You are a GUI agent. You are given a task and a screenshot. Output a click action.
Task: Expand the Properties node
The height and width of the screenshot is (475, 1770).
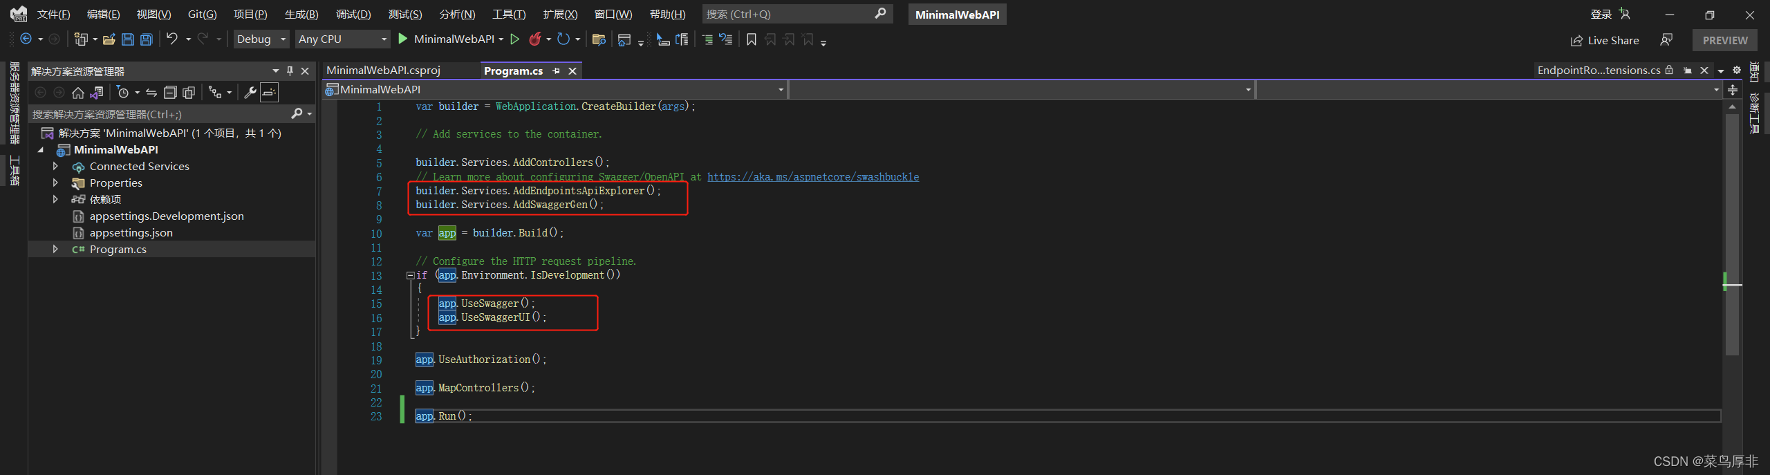(55, 183)
